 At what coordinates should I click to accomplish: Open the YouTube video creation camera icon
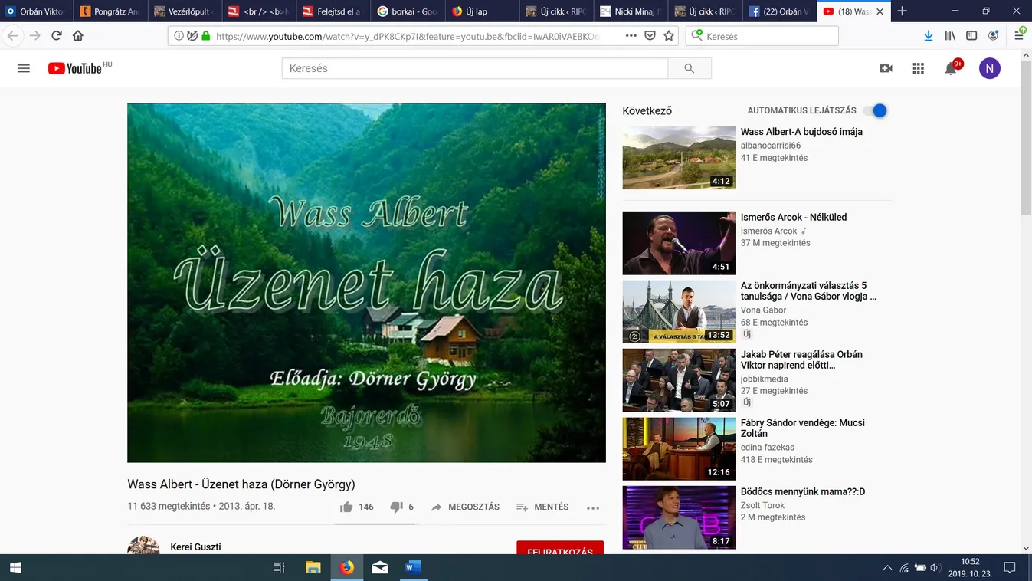[886, 67]
